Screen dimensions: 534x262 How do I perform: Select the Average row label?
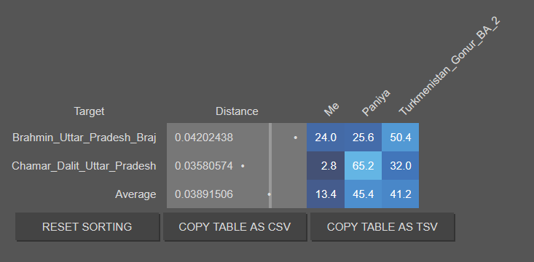click(136, 194)
